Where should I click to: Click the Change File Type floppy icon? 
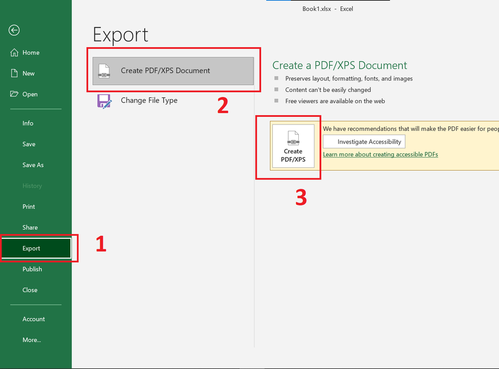pos(104,101)
